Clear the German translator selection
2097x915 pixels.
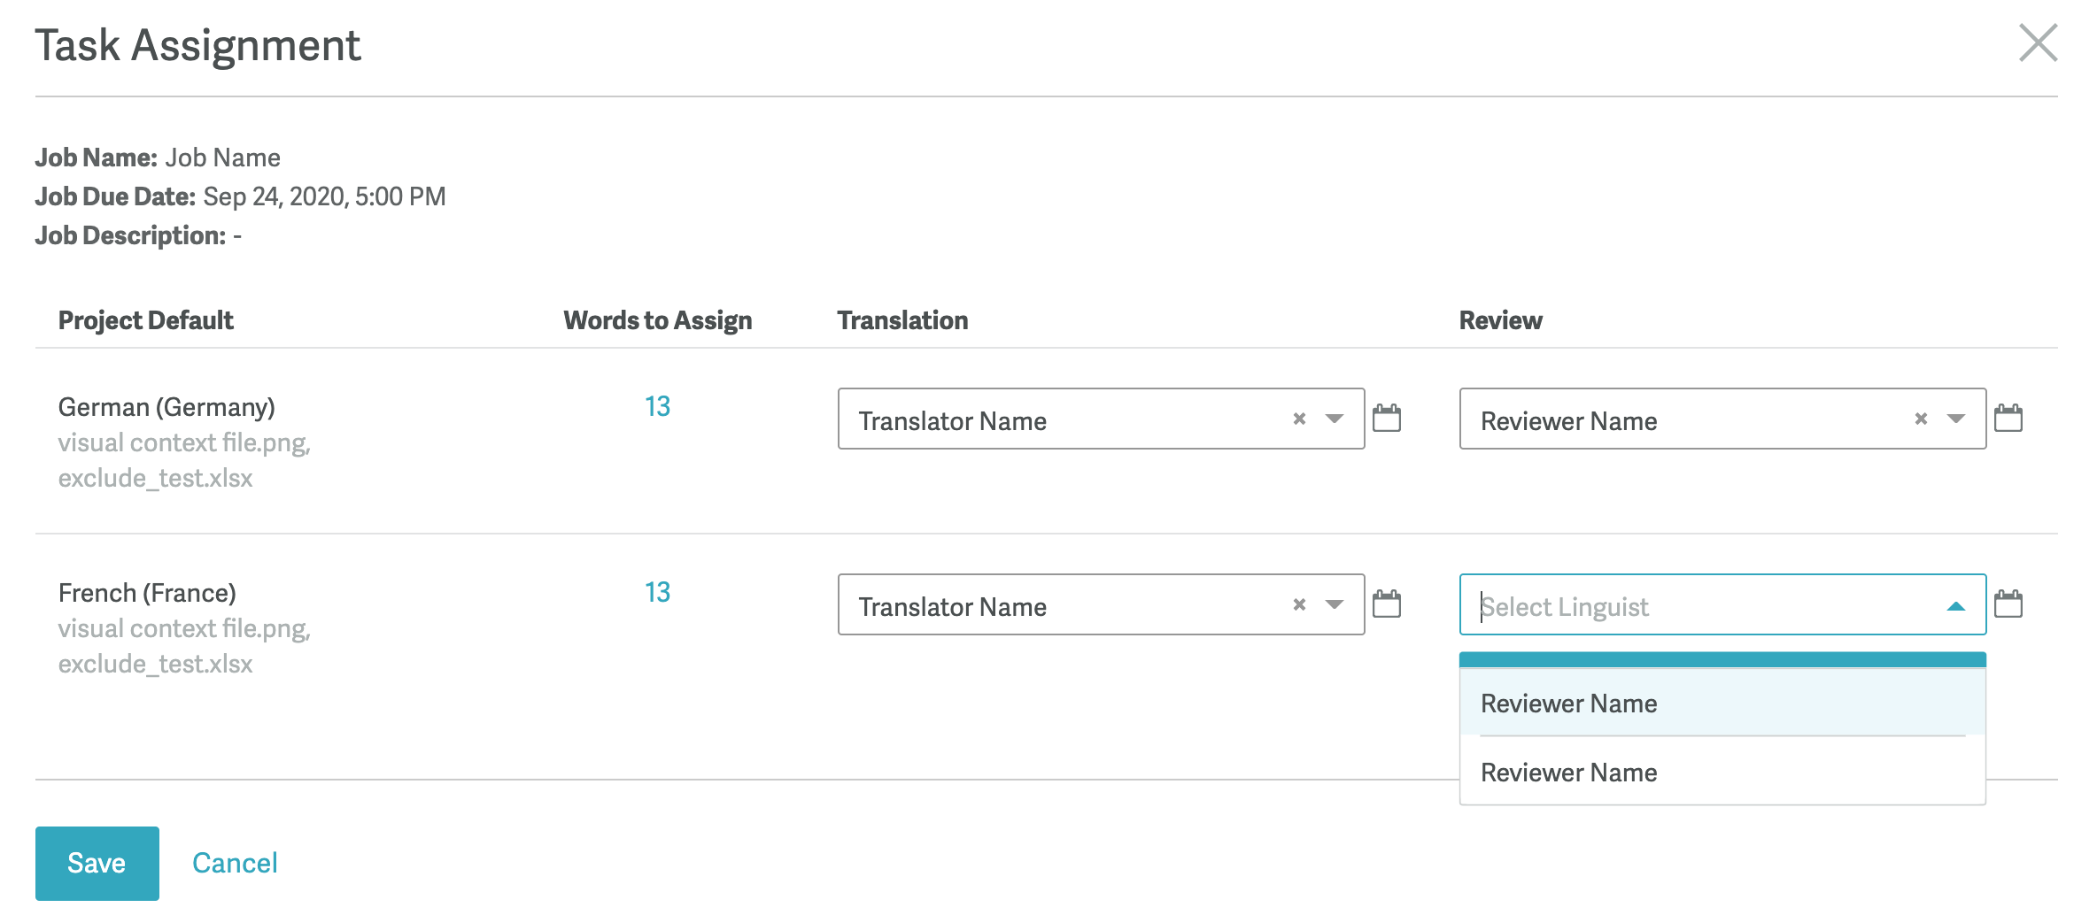click(x=1299, y=419)
